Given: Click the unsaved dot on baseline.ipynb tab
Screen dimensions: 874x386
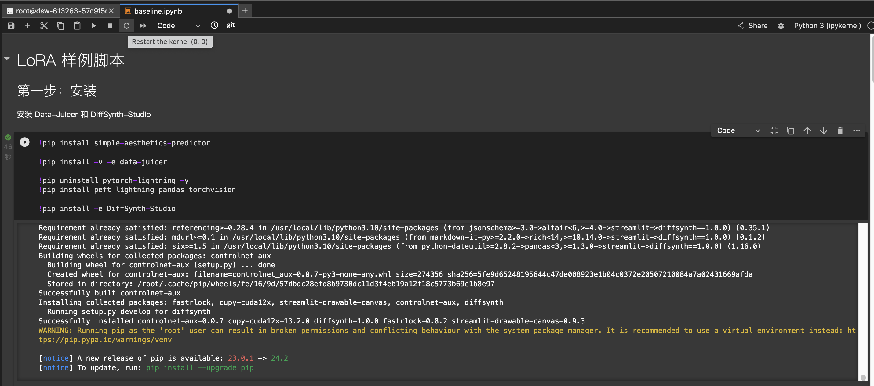Looking at the screenshot, I should (x=229, y=11).
